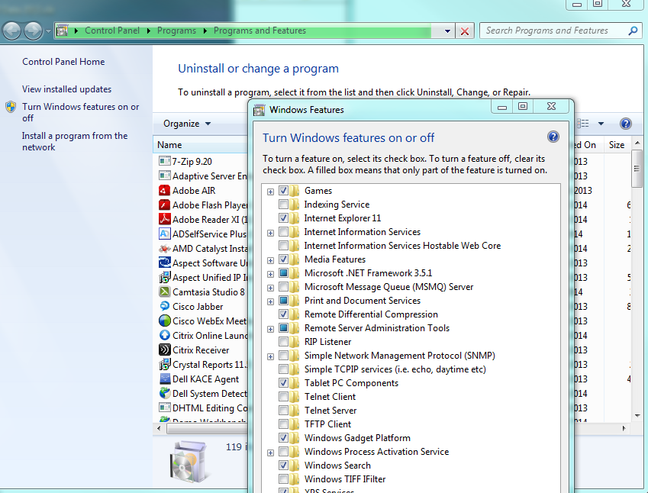Expand Microsoft Message Queue Server node
Screen dimensions: 648x493
(x=270, y=288)
